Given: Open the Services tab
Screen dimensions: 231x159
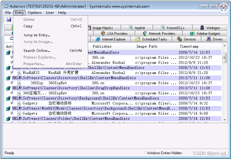Looking at the screenshot, I should coord(187,39).
